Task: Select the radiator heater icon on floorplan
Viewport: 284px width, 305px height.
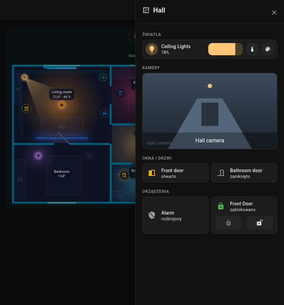Action: pos(105,113)
